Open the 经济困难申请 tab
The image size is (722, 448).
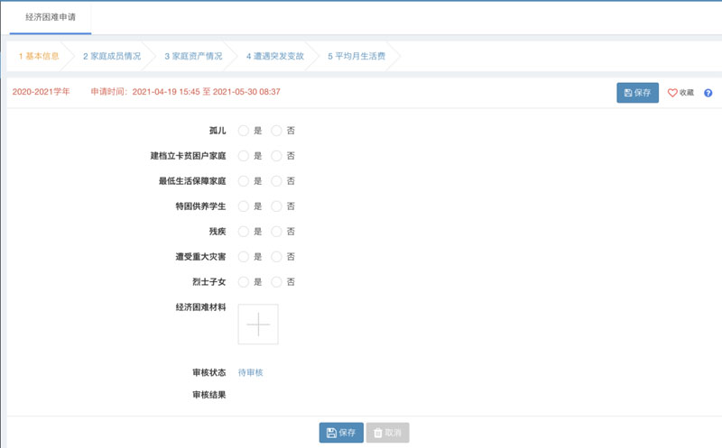click(x=51, y=16)
